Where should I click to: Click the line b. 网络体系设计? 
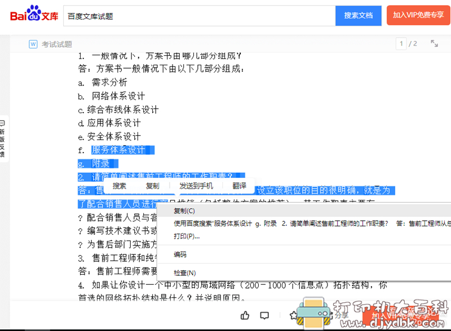(111, 96)
